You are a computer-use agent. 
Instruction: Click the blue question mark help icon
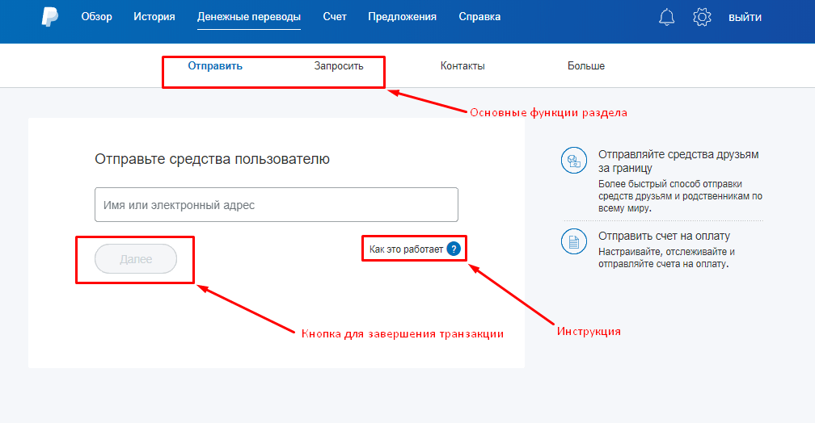(454, 249)
